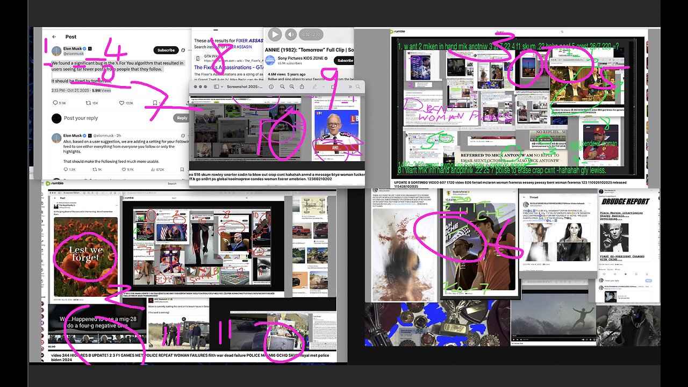Click the grey Reply button
Screen dimensions: 688x387
182,118
